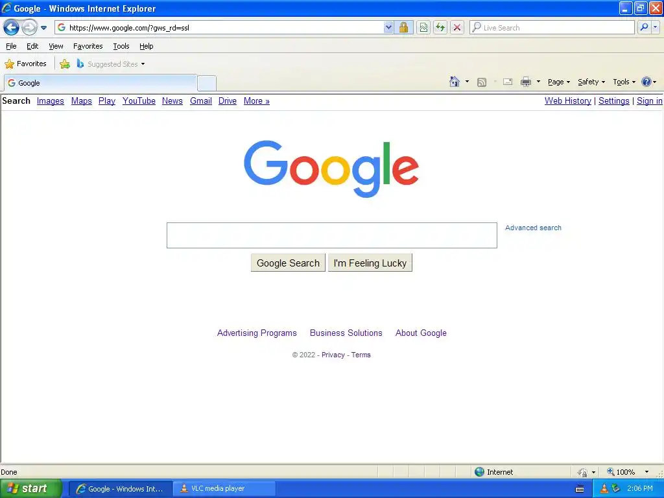This screenshot has height=498, width=664.
Task: Select the Google browser tab
Action: tap(101, 83)
